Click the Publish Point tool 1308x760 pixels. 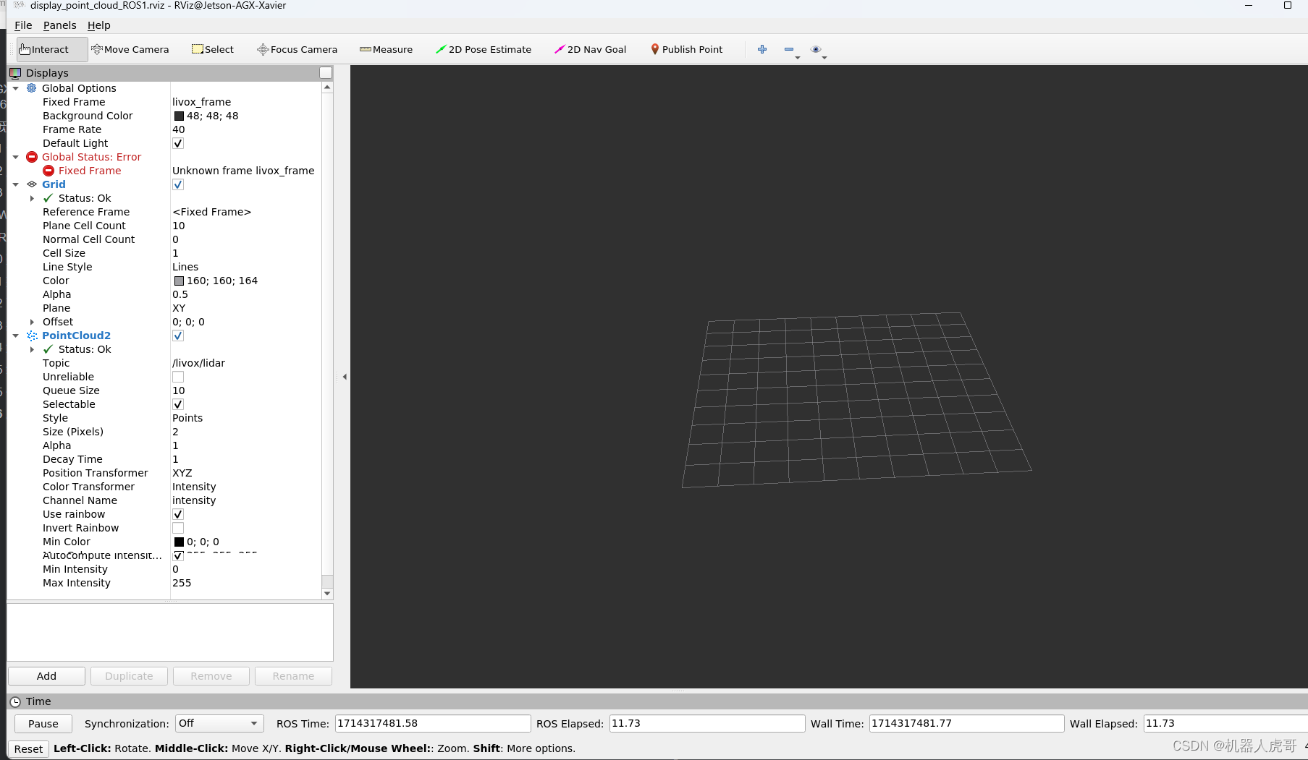tap(686, 49)
